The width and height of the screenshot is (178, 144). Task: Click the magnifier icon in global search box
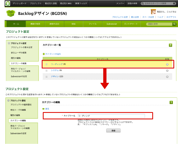143,4
